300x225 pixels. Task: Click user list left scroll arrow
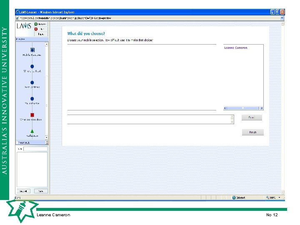click(x=225, y=108)
